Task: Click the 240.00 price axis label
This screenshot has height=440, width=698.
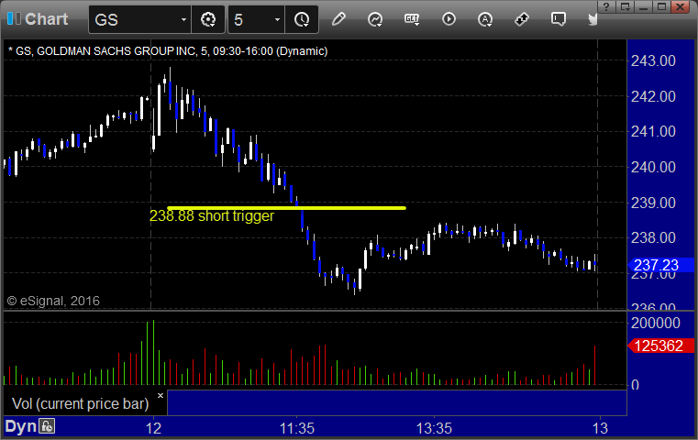Action: (653, 167)
